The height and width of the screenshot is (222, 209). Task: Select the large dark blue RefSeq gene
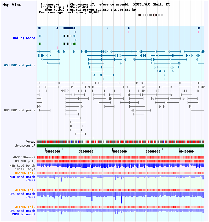[69, 28]
